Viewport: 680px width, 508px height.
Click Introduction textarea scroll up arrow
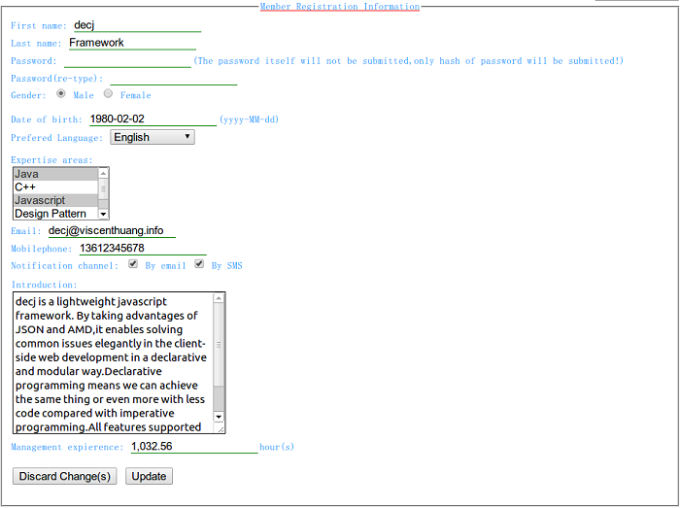[x=219, y=298]
